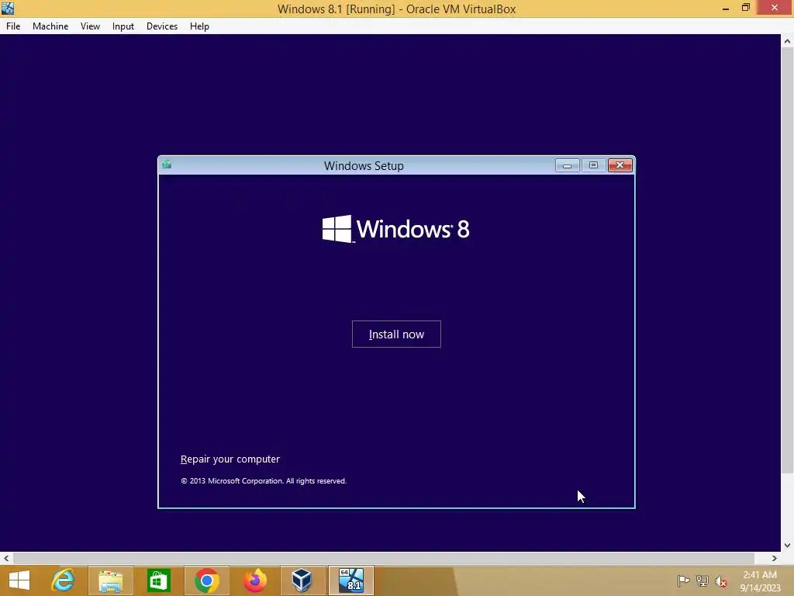Screen dimensions: 794x596
Task: Launch Firefox from the taskbar
Action: tap(254, 580)
